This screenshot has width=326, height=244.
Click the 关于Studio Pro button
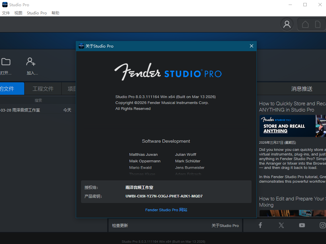pos(225,225)
